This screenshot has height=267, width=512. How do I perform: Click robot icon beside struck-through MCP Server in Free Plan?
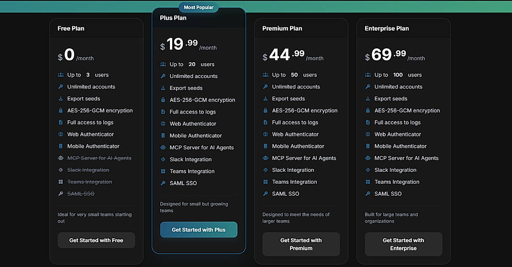pyautogui.click(x=61, y=158)
